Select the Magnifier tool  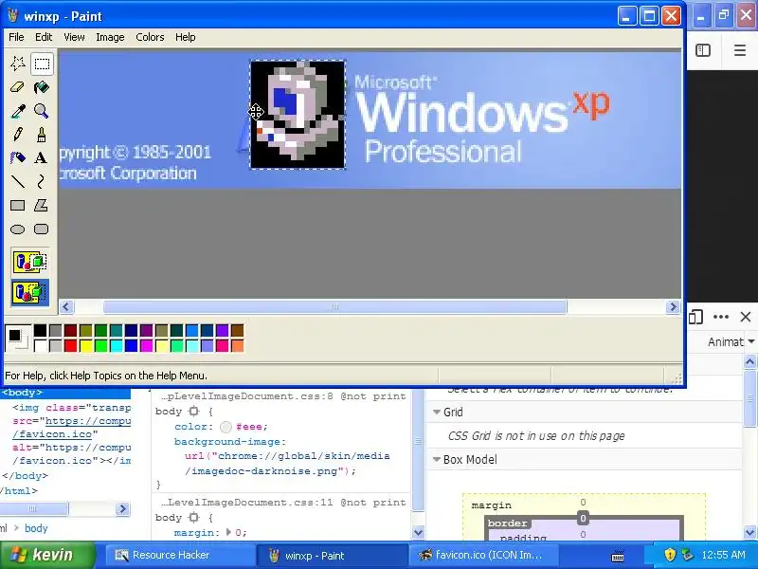click(x=42, y=111)
